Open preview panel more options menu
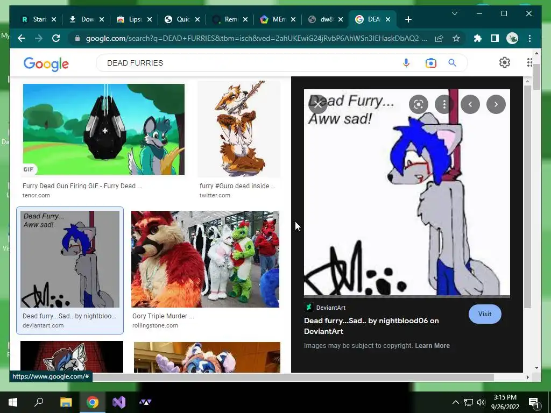 (x=444, y=104)
